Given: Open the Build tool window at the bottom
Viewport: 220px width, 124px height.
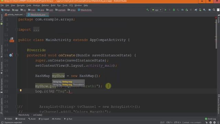Looking at the screenshot, I should point(32,119).
